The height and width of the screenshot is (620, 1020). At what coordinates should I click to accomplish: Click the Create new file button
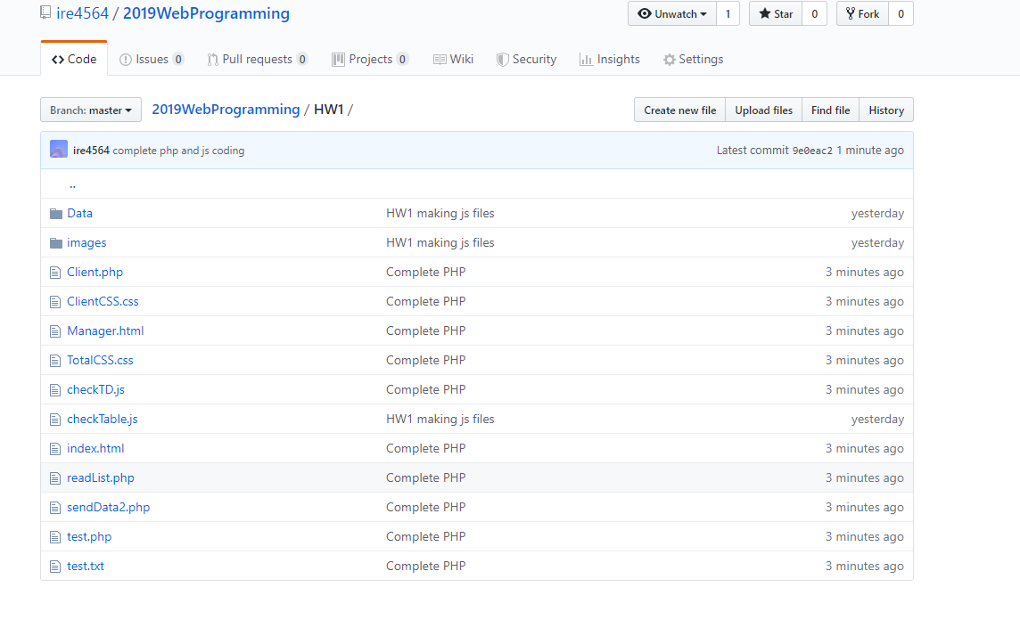click(679, 110)
